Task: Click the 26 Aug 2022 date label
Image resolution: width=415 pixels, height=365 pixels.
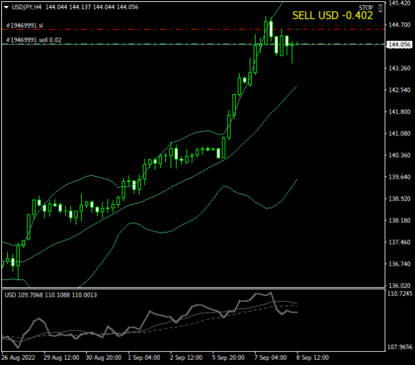Action: tap(19, 358)
